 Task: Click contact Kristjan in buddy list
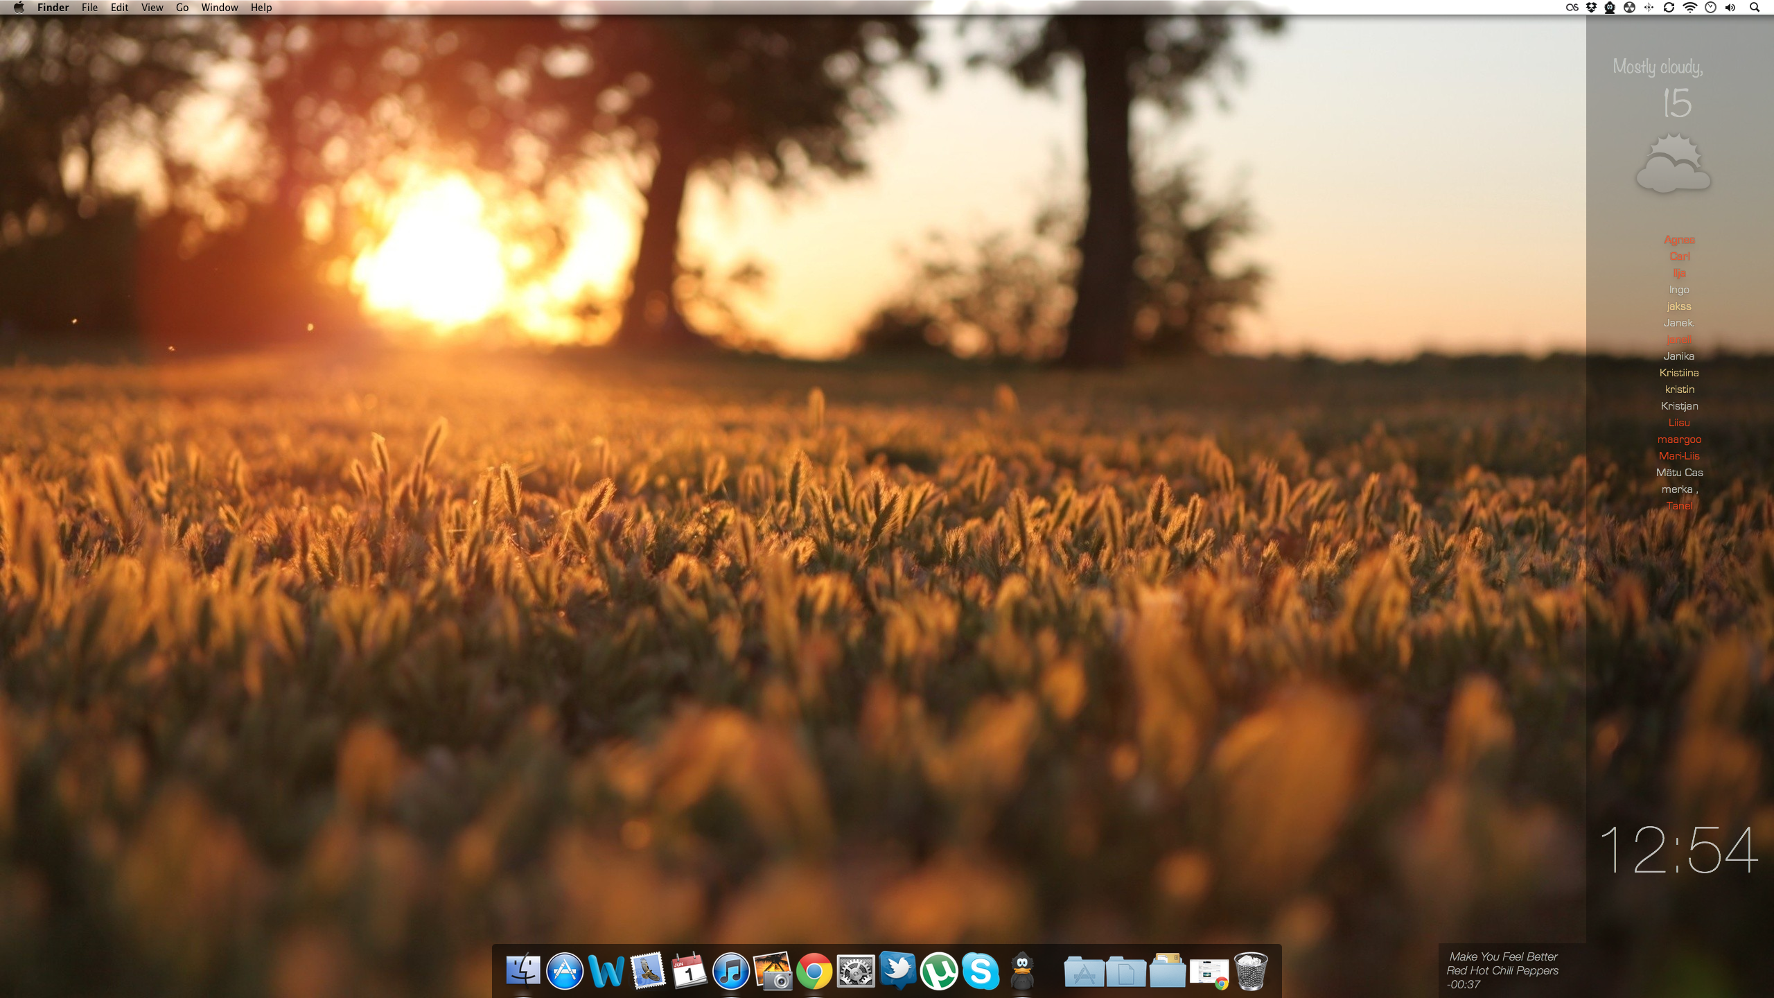point(1679,406)
